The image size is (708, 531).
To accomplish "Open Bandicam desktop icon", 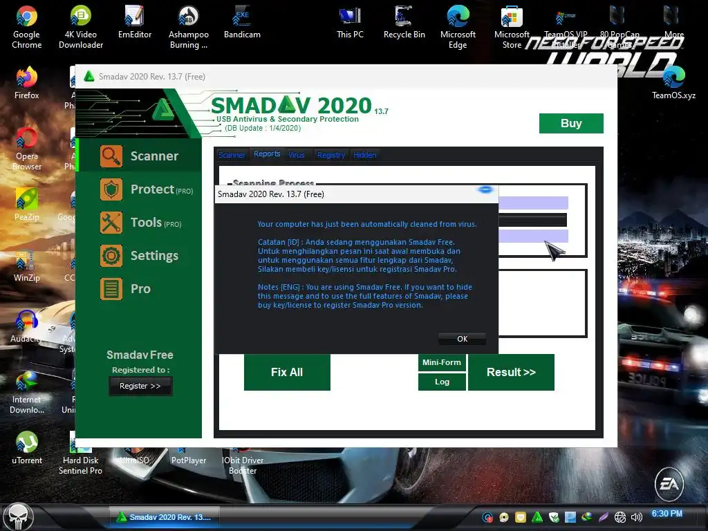I will click(x=243, y=23).
